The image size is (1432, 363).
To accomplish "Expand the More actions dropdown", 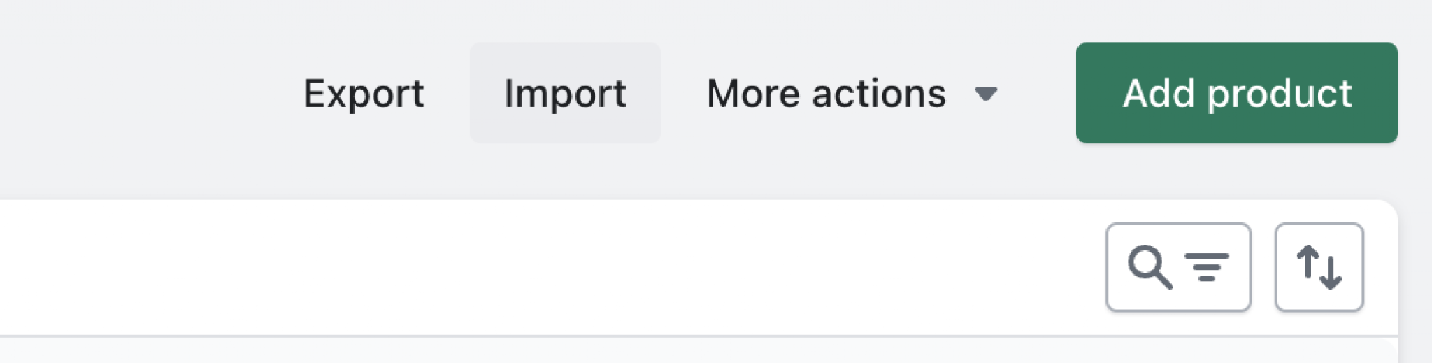I will click(852, 94).
